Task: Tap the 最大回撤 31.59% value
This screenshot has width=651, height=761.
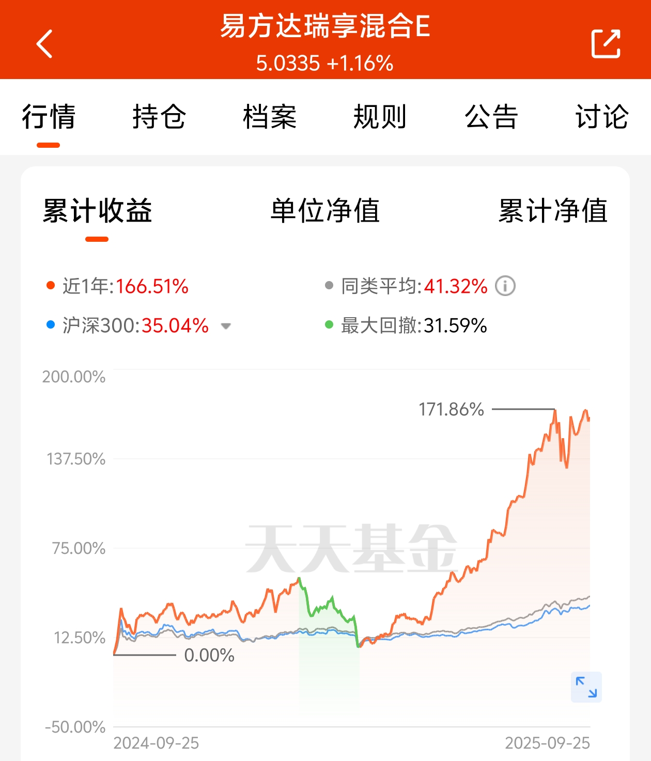Action: (x=455, y=325)
